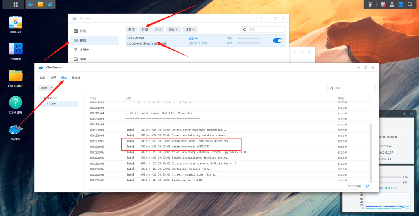Open the user account options icon
Viewport: 419px width, 216px height.
point(392,4)
